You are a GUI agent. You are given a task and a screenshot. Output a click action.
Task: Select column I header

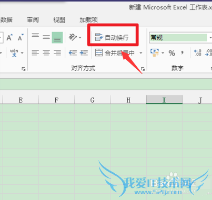pyautogui.click(x=164, y=100)
